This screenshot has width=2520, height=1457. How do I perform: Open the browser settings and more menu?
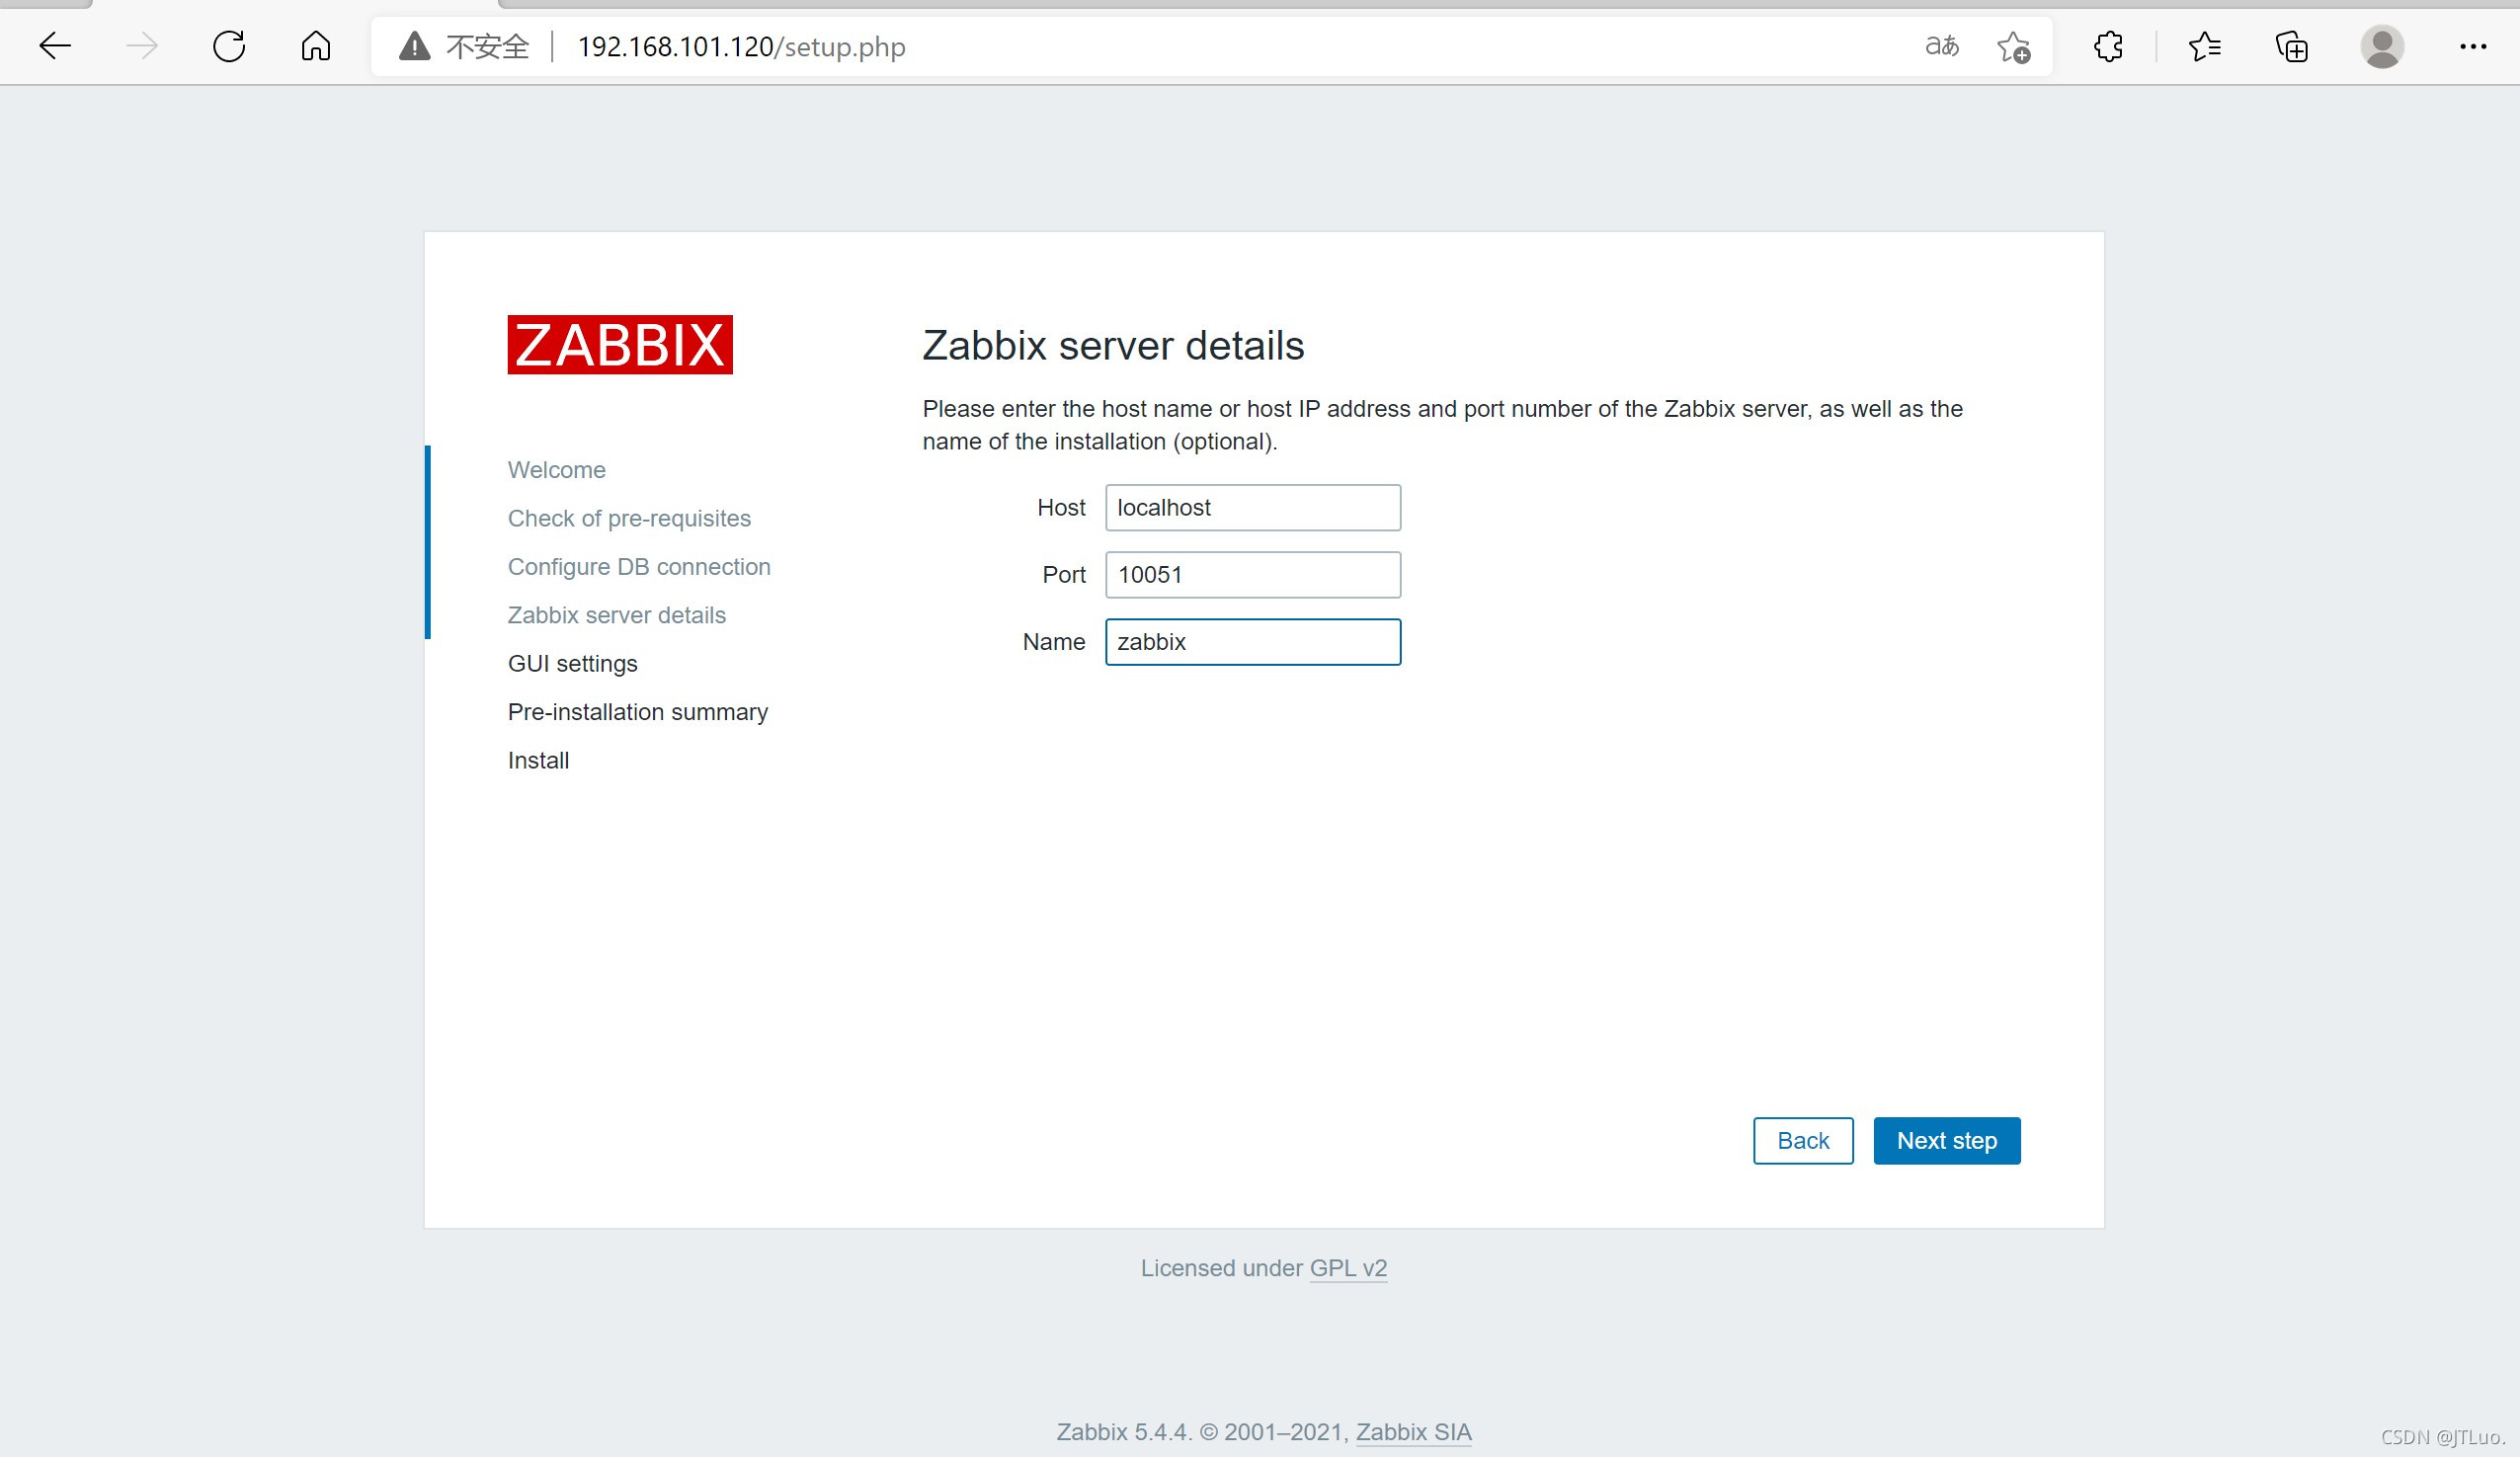point(2472,46)
